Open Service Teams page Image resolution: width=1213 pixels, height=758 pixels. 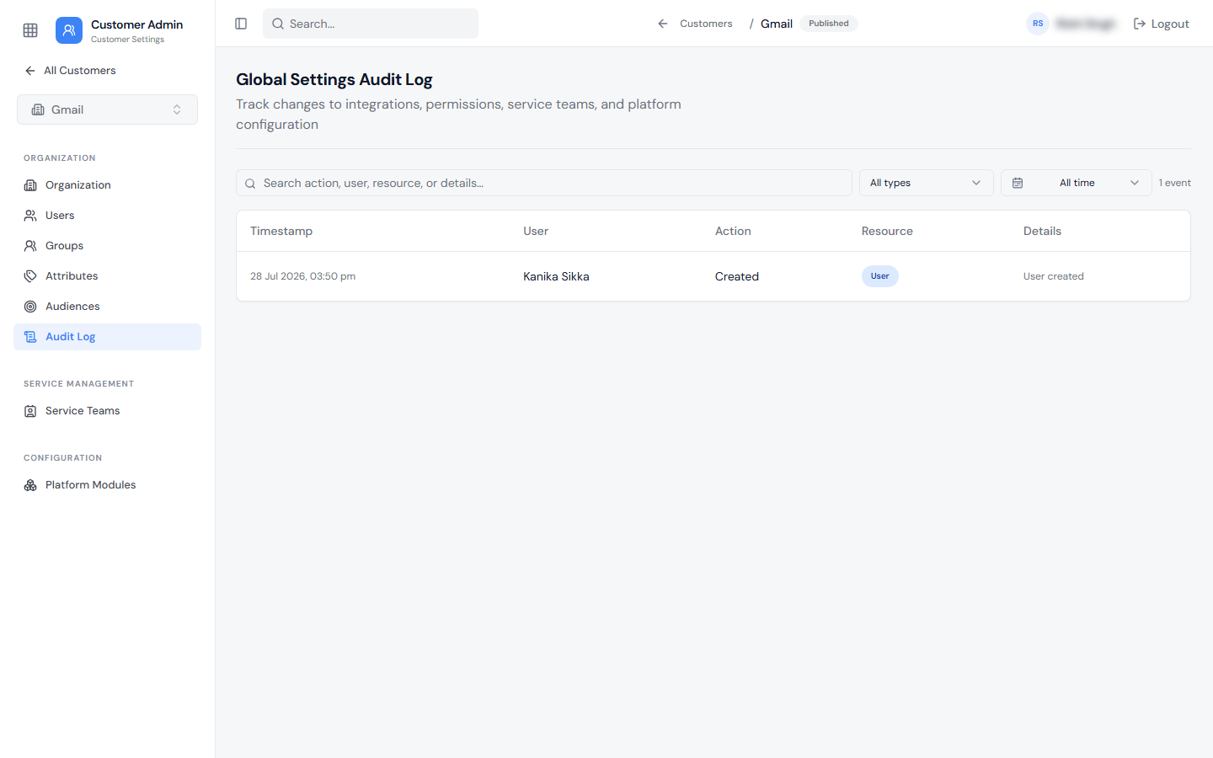click(107, 411)
